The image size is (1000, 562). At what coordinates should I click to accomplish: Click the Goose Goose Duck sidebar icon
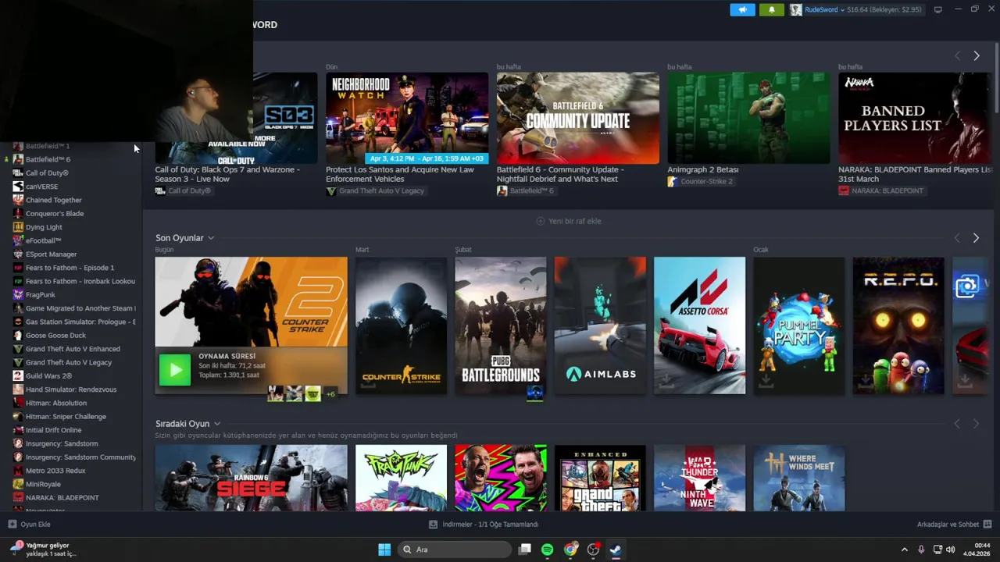[18, 335]
